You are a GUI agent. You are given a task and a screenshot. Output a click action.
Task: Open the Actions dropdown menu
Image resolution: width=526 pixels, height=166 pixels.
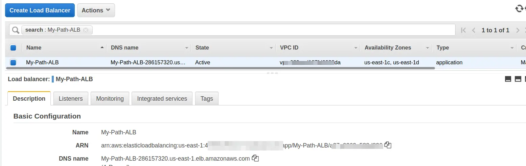(96, 10)
